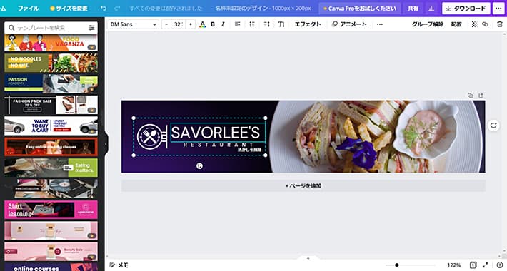Viewport: 507px width, 271px height.
Task: Open letter and line spacing settings
Action: (x=267, y=24)
